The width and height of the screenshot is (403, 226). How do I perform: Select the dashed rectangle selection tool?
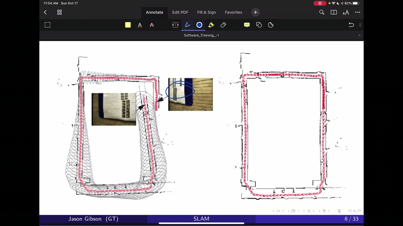click(x=48, y=25)
